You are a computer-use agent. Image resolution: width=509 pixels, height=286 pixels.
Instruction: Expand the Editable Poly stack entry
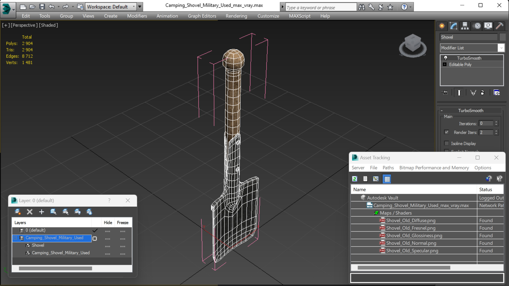pyautogui.click(x=445, y=65)
